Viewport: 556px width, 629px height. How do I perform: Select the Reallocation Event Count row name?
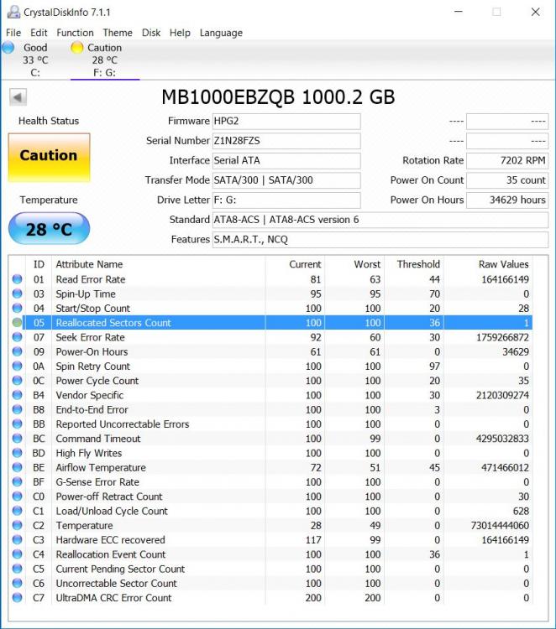[111, 554]
